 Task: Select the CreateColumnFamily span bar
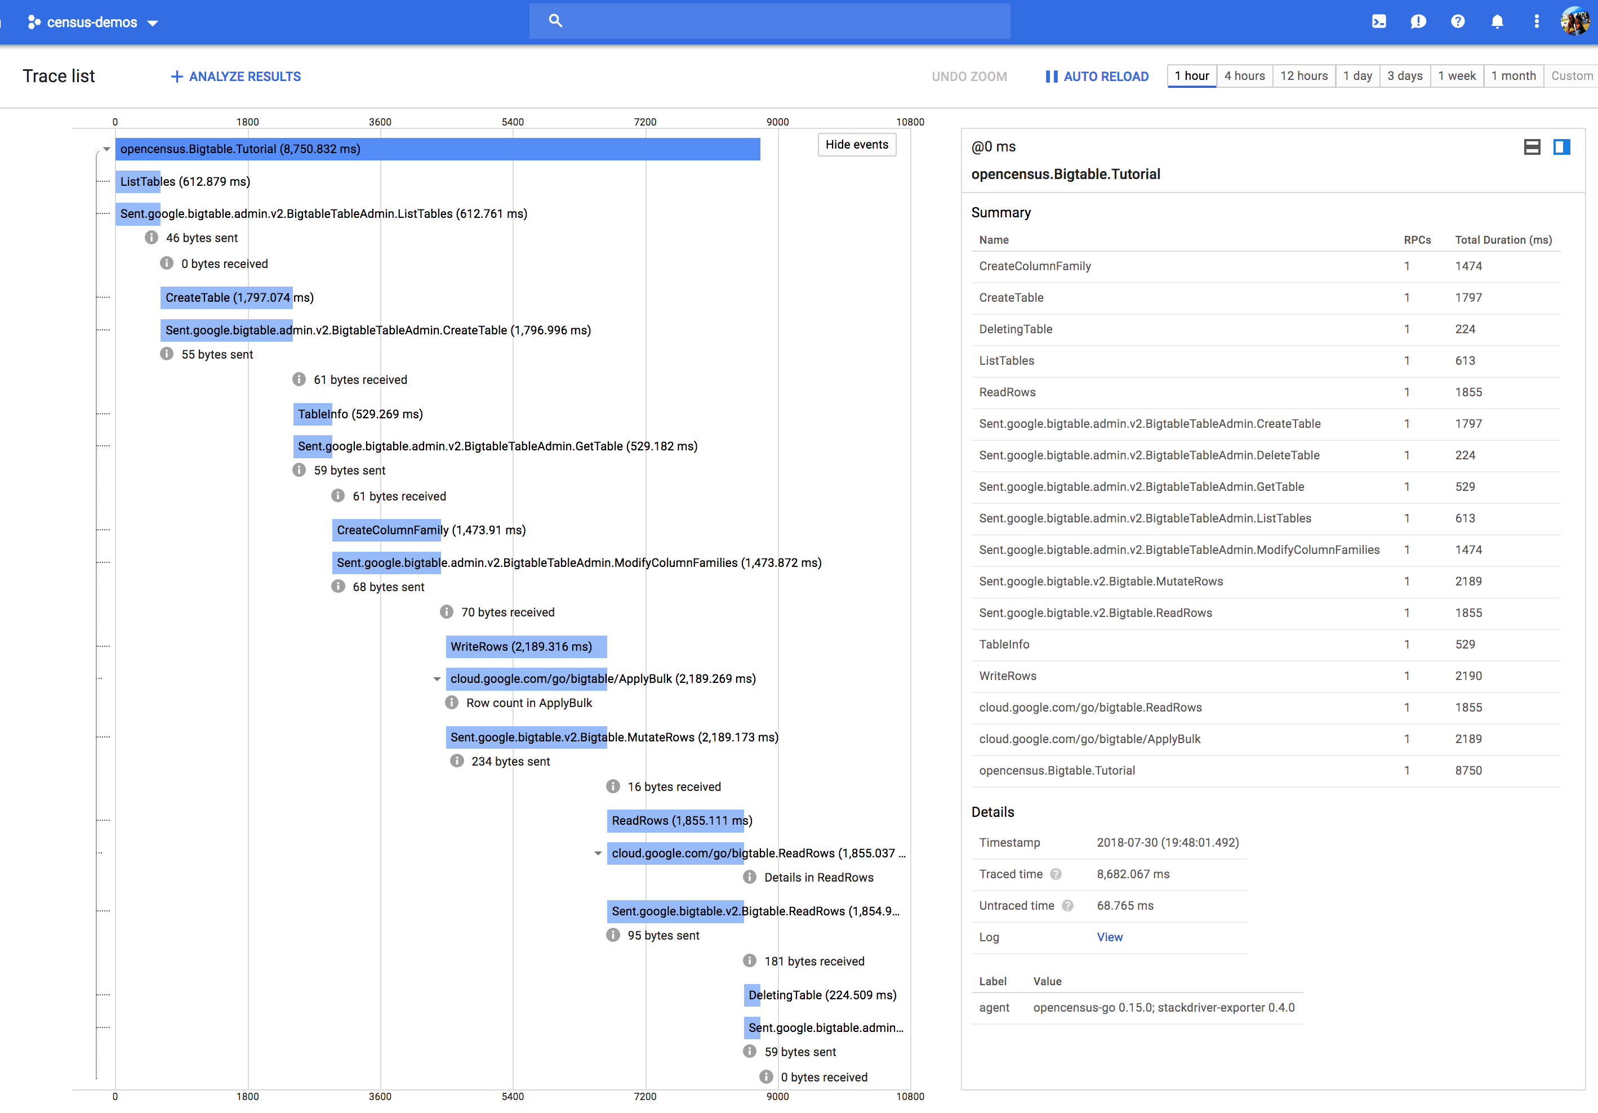point(386,530)
